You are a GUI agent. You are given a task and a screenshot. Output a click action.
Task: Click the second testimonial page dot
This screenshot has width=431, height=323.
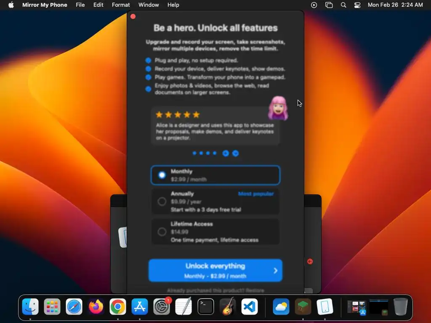pyautogui.click(x=201, y=153)
